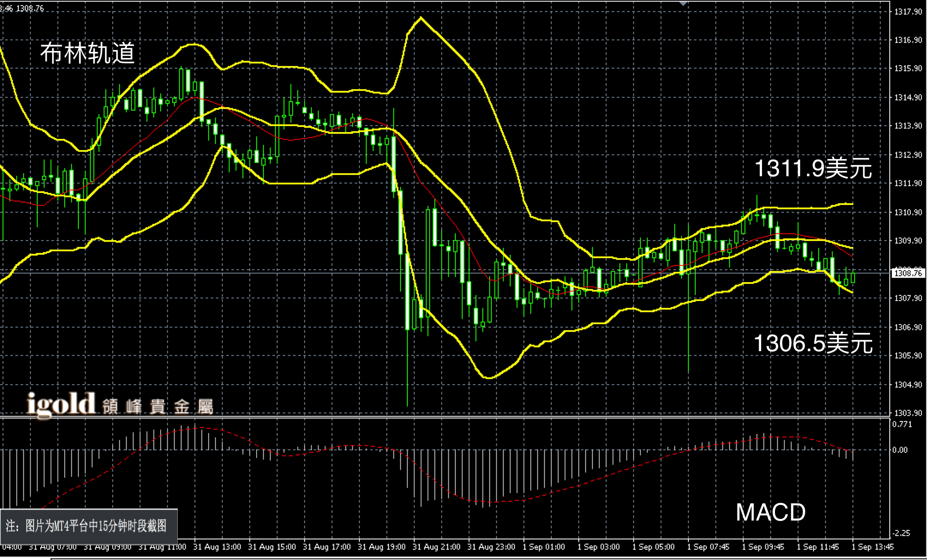
Task: Click the MACD 0.771 scale label
Action: 901,425
